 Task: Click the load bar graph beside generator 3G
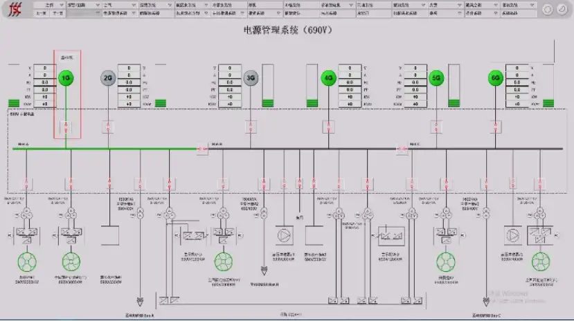pyautogui.click(x=271, y=87)
